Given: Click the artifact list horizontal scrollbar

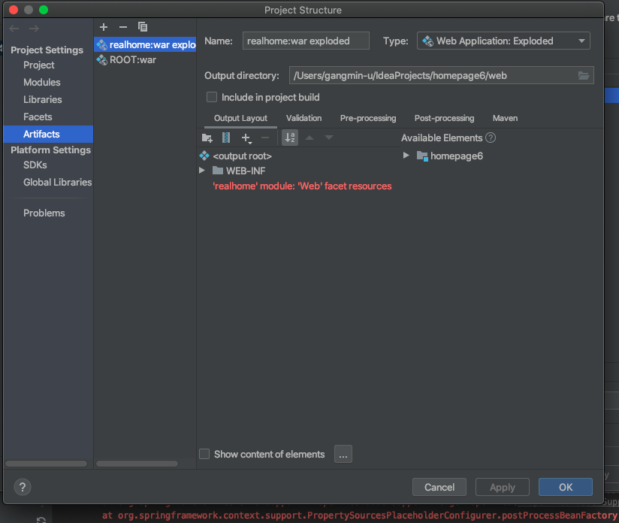Looking at the screenshot, I should coord(137,464).
